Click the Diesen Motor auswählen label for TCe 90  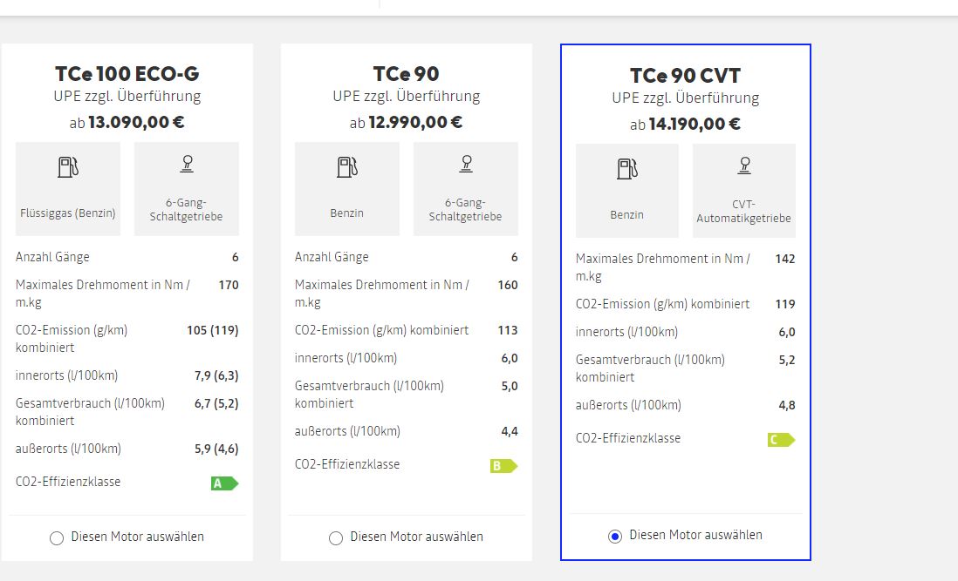[417, 537]
